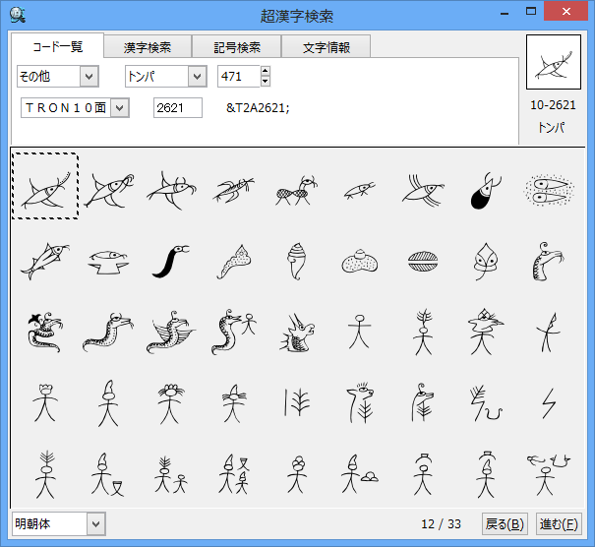Select the first dashed-outlined fish glyph
Screen dimensions: 595x547
pos(45,187)
